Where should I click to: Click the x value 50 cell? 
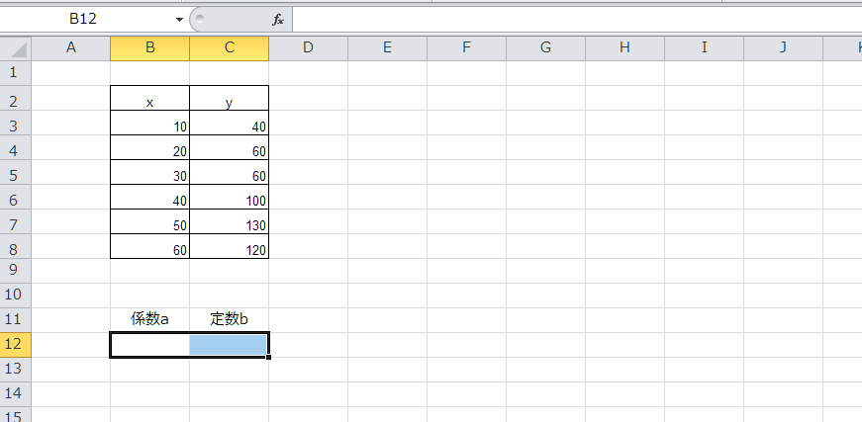coord(150,221)
